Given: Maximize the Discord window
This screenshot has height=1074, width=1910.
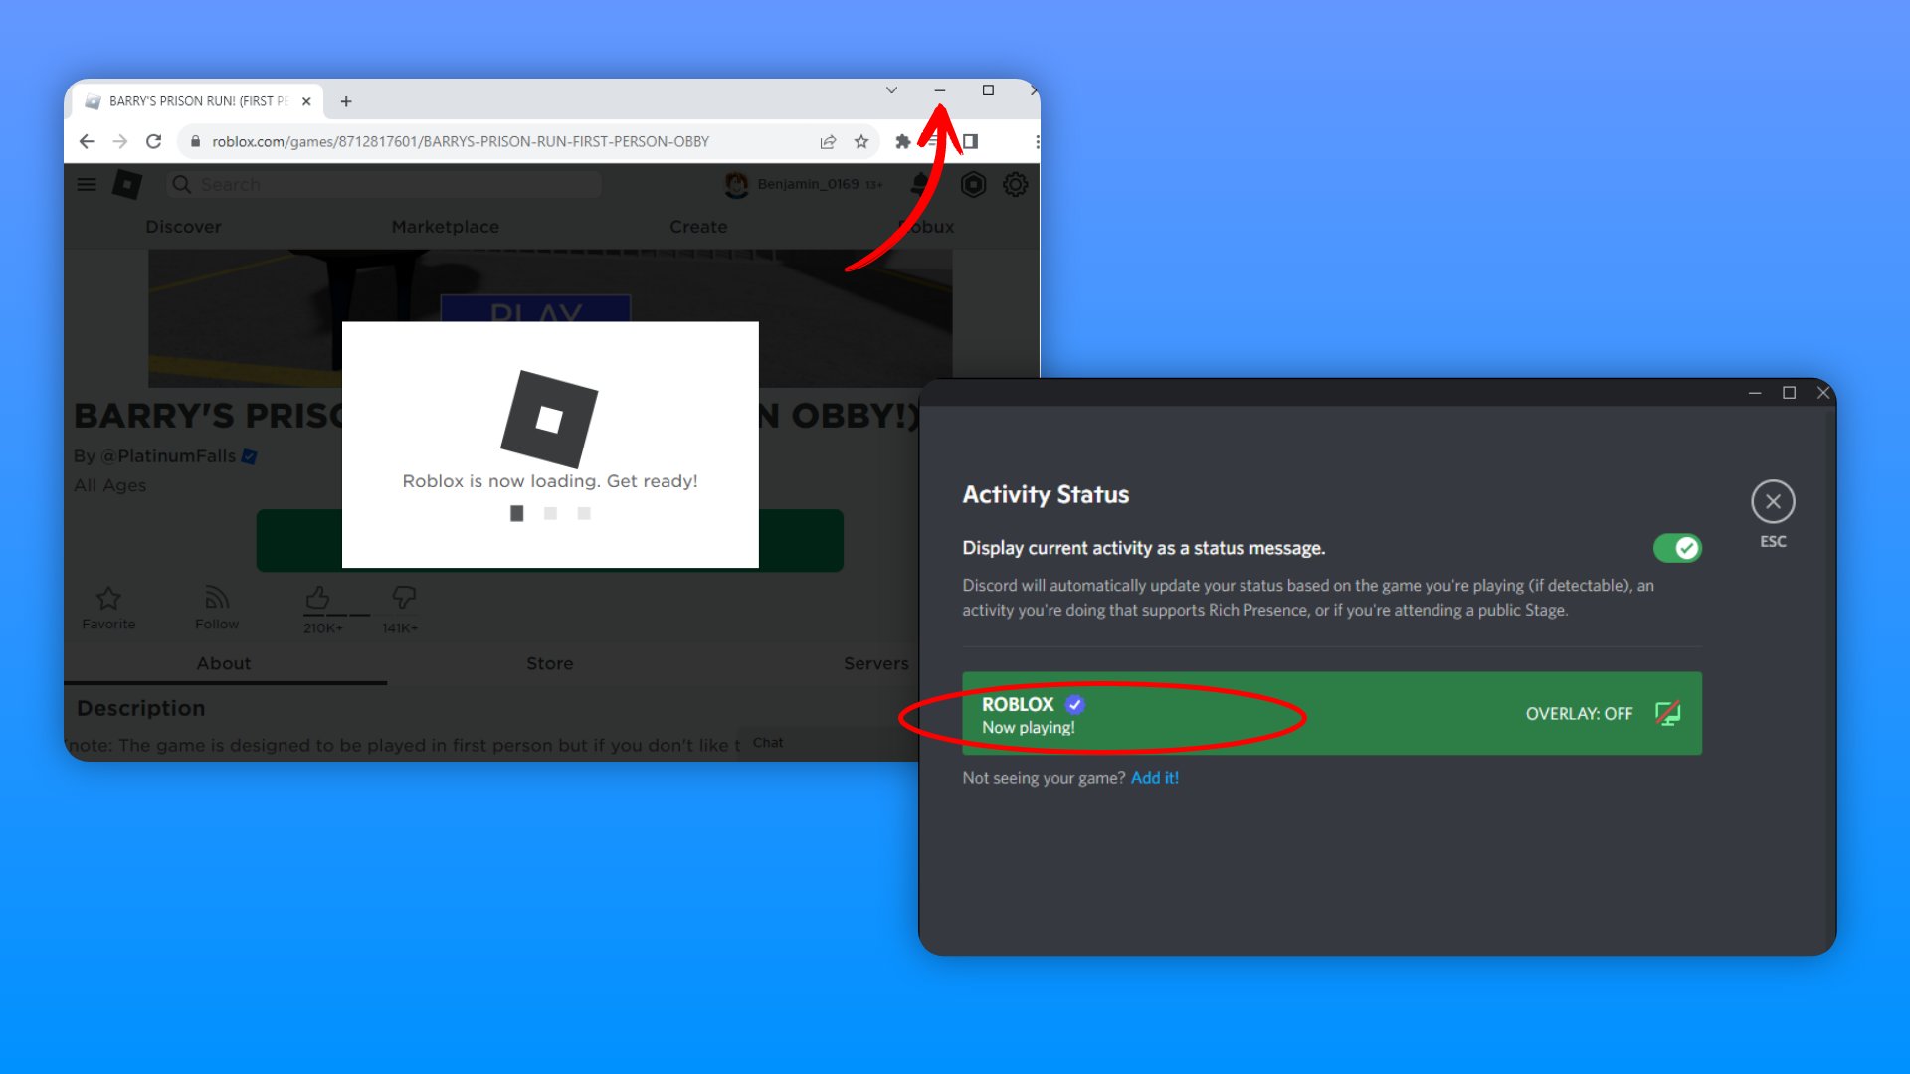Looking at the screenshot, I should (x=1789, y=393).
